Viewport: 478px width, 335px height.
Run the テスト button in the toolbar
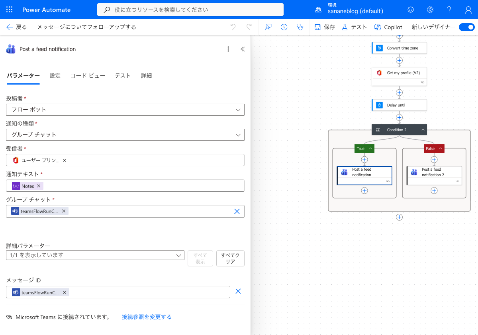tap(354, 27)
